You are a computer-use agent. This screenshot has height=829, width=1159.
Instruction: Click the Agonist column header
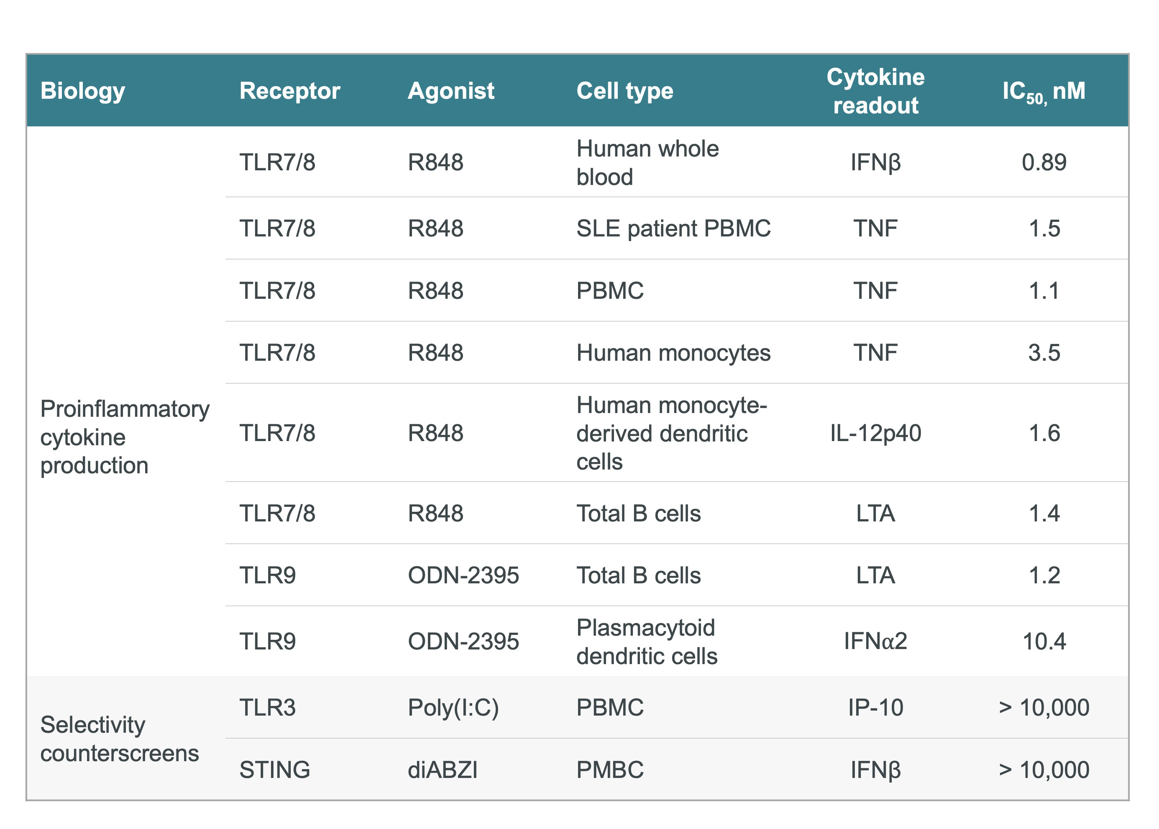(x=450, y=91)
